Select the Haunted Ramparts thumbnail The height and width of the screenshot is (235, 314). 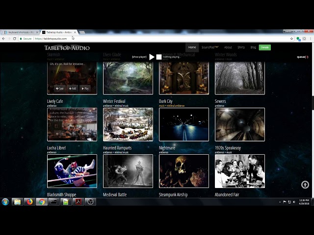point(128,171)
